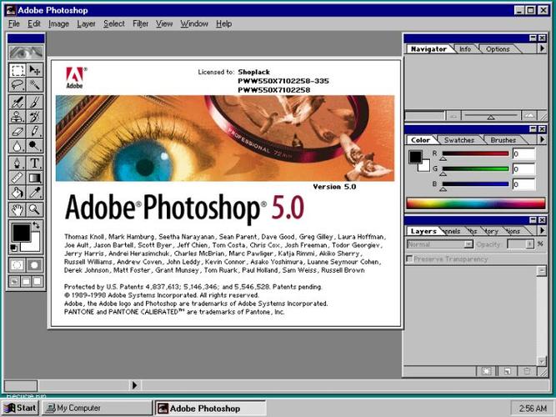Reset to default colors in toolbox

click(13, 248)
